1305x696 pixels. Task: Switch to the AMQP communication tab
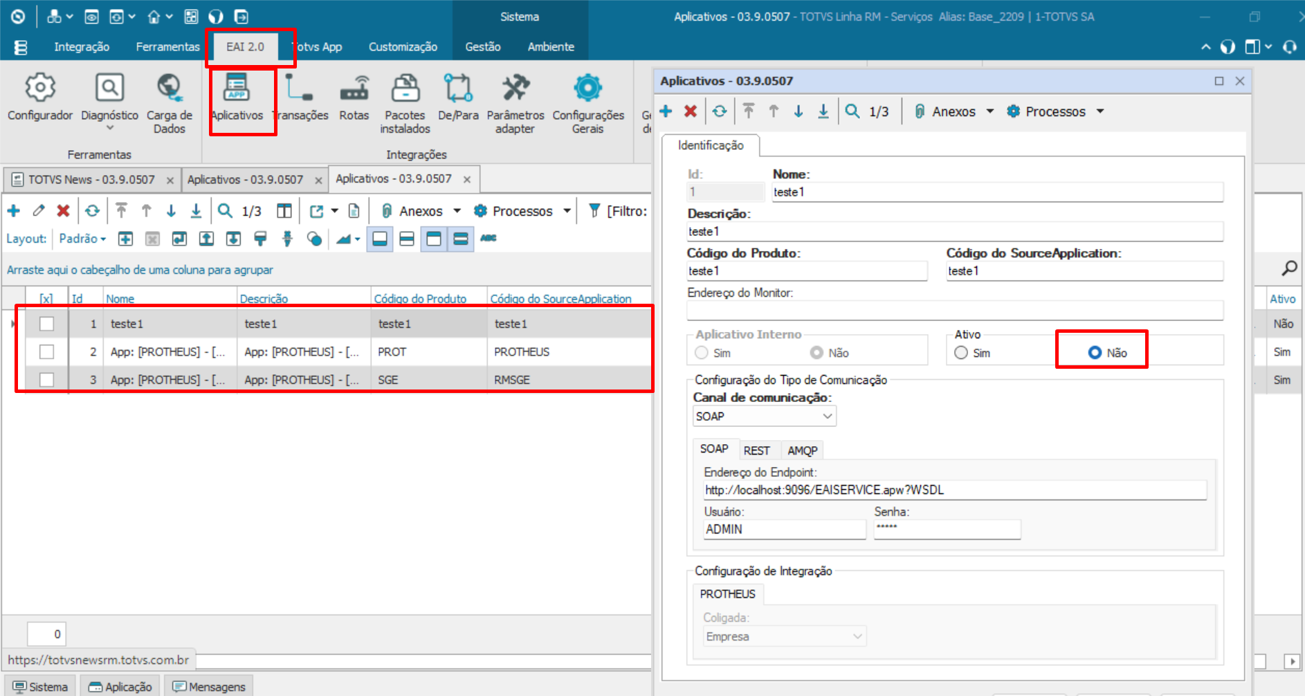point(803,450)
